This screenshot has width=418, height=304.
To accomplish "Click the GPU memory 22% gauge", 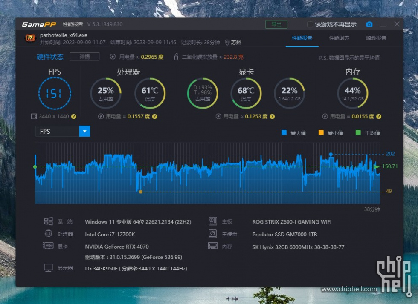I will tap(289, 93).
